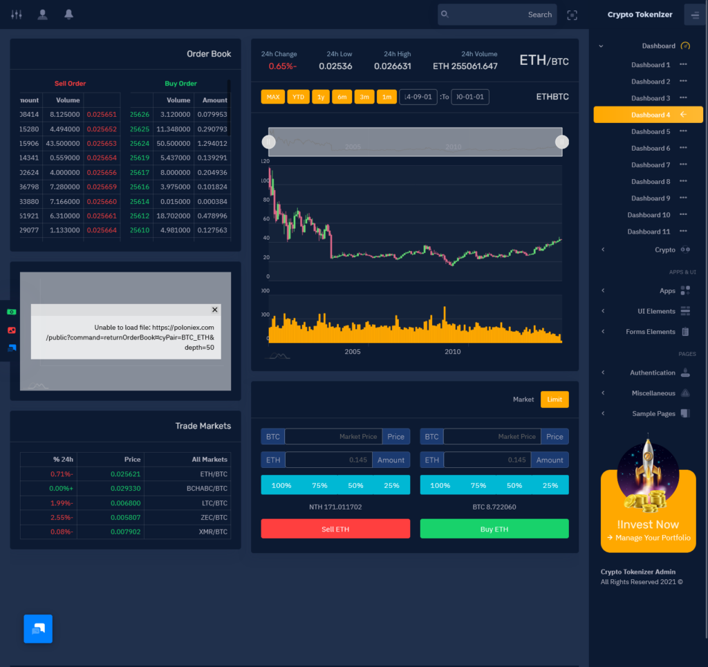Click the Buy ETH button
The height and width of the screenshot is (667, 708).
tap(494, 528)
